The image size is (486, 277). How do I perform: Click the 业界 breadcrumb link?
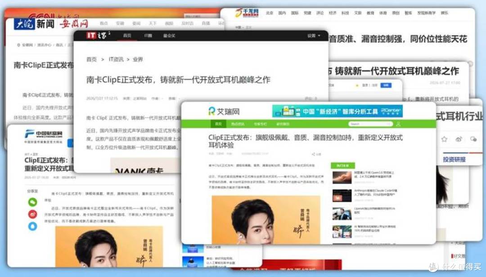tap(138, 59)
